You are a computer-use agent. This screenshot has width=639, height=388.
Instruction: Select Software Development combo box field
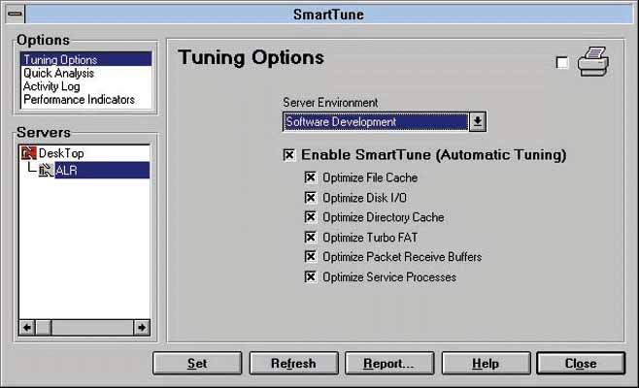coord(375,122)
